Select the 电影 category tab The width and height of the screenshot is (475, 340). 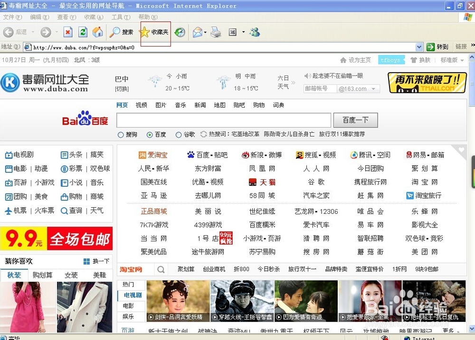coord(128,306)
